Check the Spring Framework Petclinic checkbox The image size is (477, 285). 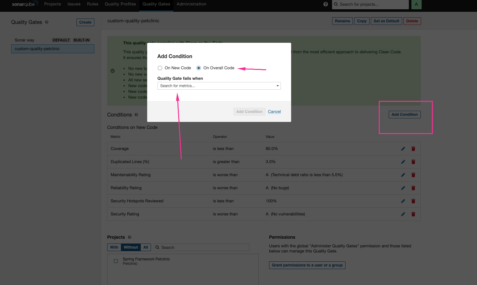pos(116,261)
